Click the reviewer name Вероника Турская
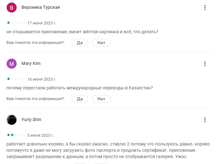The image size is (220, 164). (x=40, y=8)
